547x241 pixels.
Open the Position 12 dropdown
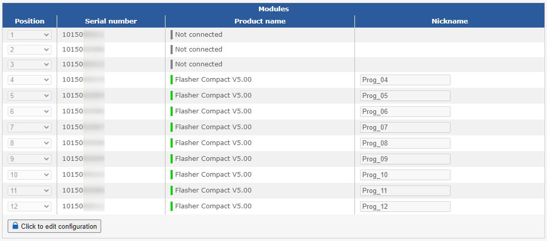(x=30, y=206)
